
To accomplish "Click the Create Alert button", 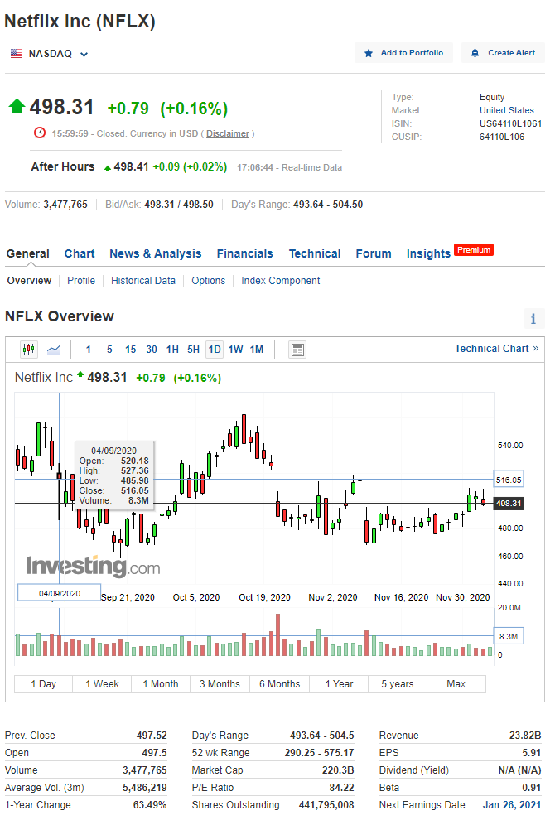I will 503,53.
